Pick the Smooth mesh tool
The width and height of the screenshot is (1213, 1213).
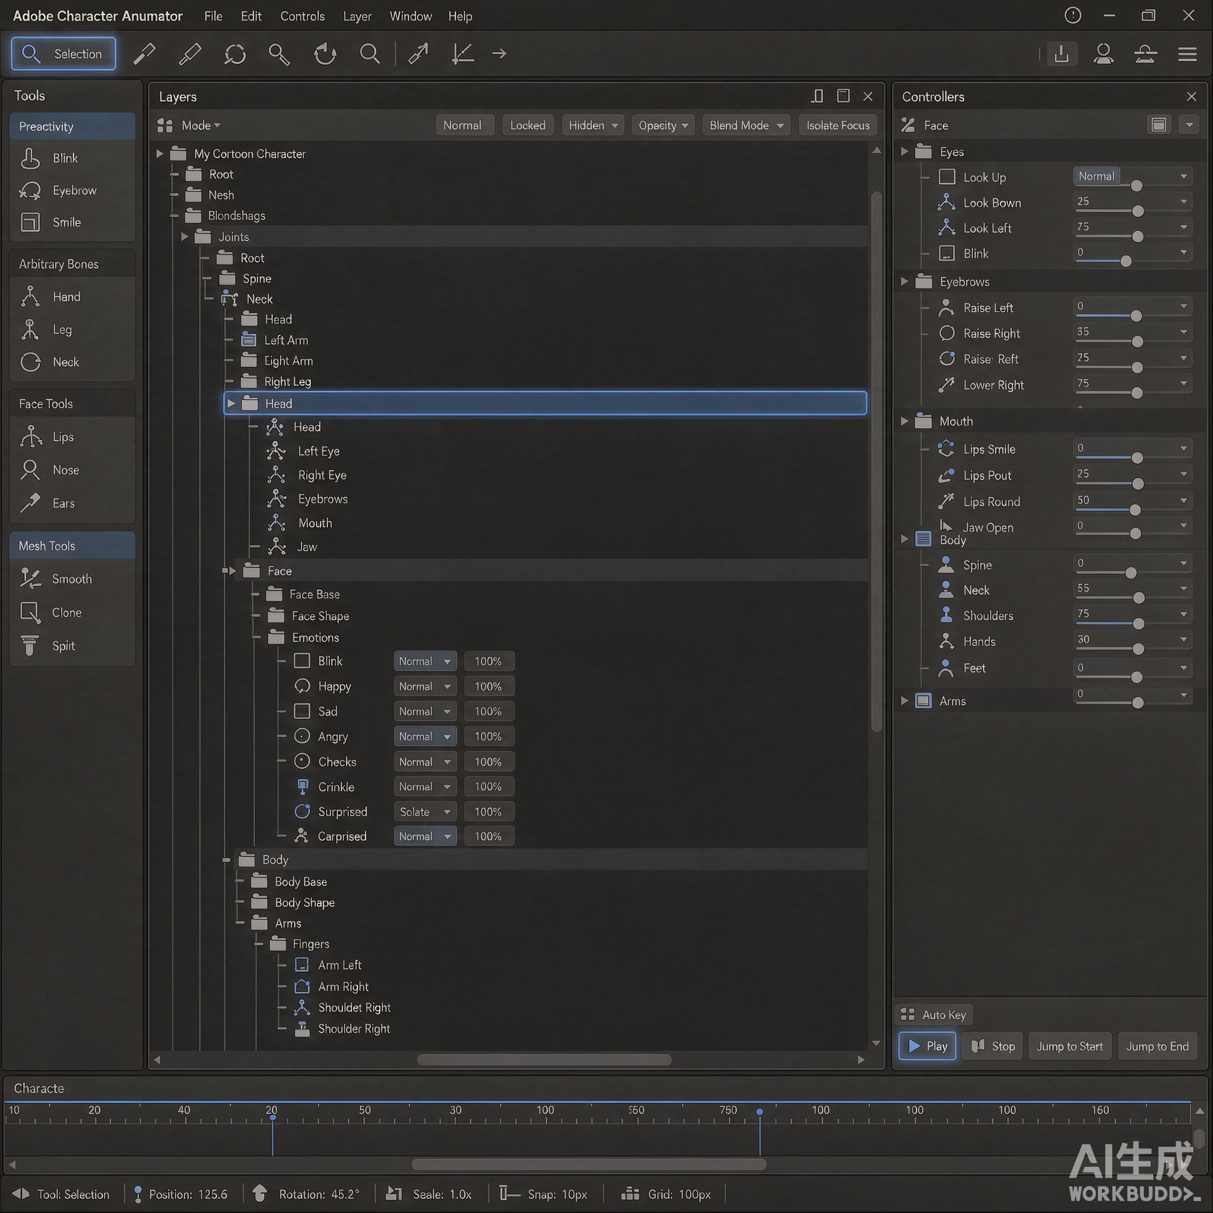pyautogui.click(x=72, y=579)
